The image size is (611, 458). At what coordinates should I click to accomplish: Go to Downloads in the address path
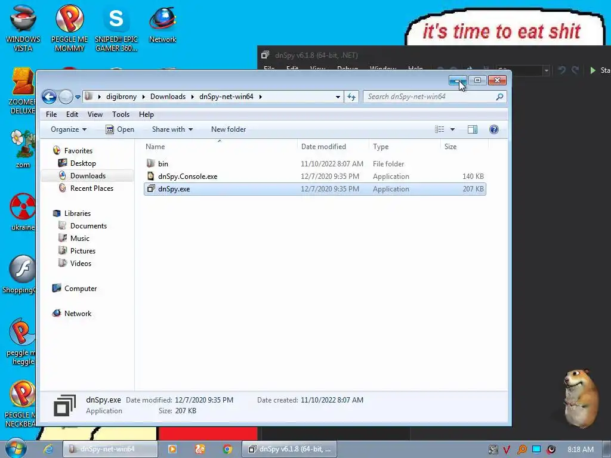click(168, 97)
